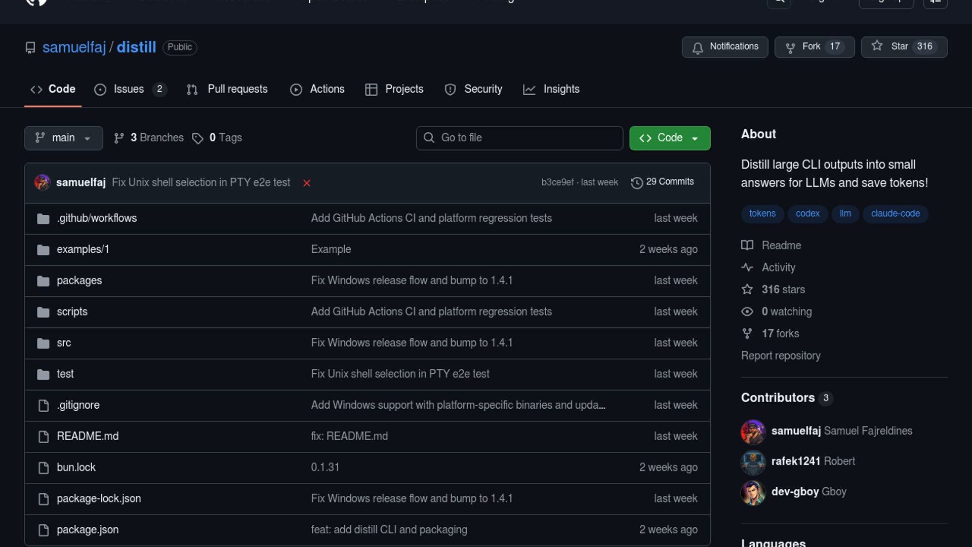
Task: Click the failed CI status red X icon
Action: pyautogui.click(x=307, y=183)
